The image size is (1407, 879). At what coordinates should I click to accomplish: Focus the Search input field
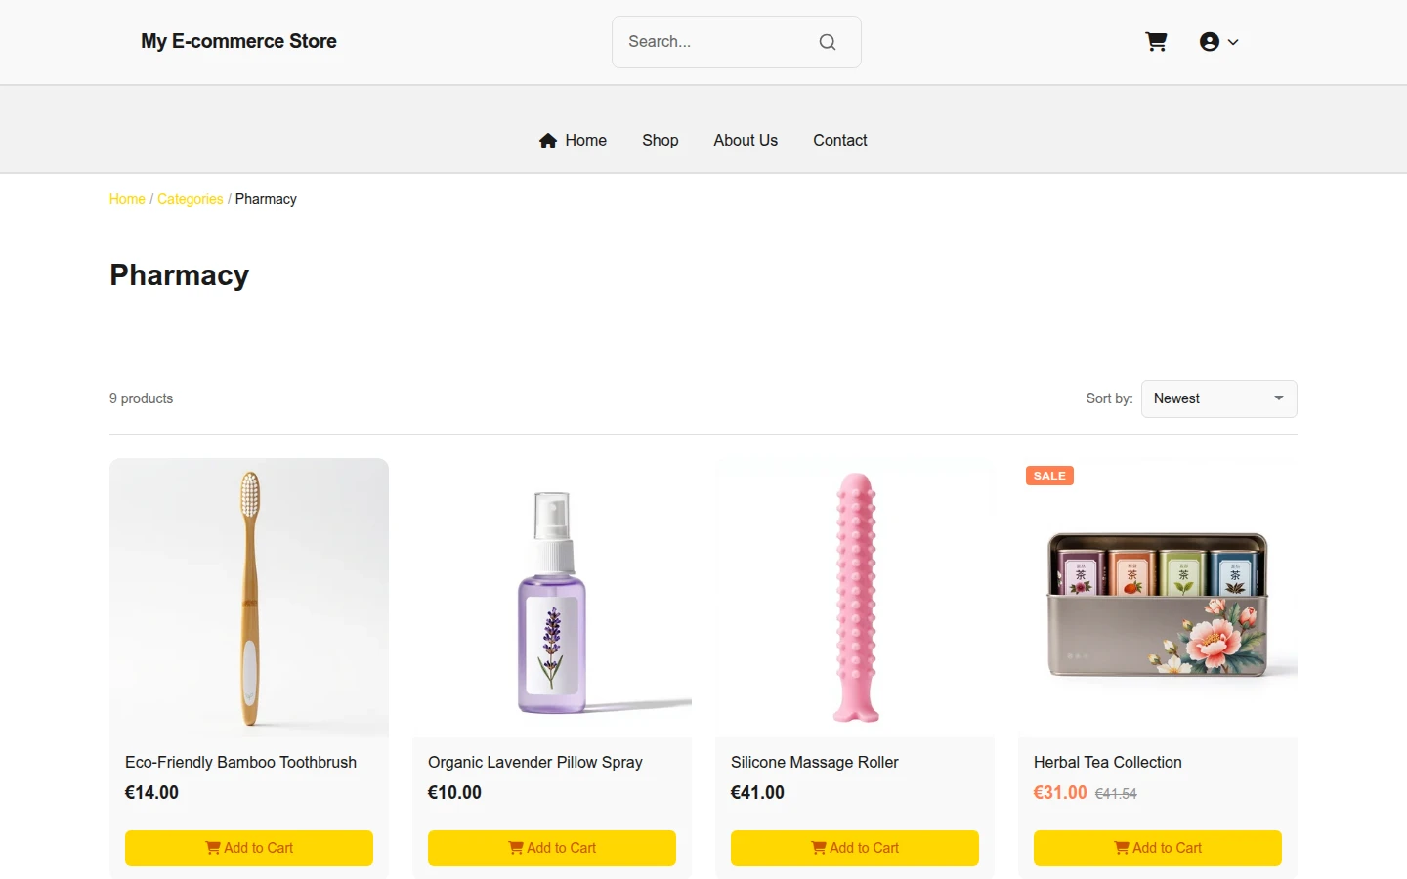pyautogui.click(x=718, y=42)
